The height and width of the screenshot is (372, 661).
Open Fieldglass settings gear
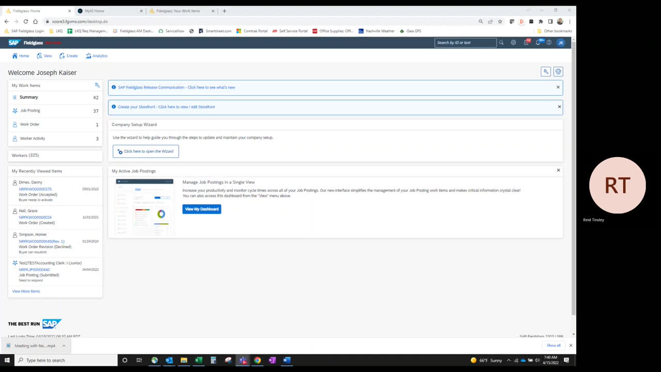click(x=513, y=42)
